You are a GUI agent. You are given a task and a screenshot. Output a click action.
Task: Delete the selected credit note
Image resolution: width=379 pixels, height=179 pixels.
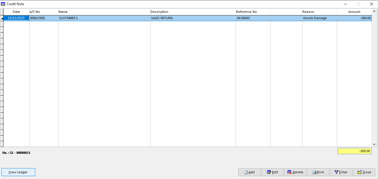(x=295, y=172)
